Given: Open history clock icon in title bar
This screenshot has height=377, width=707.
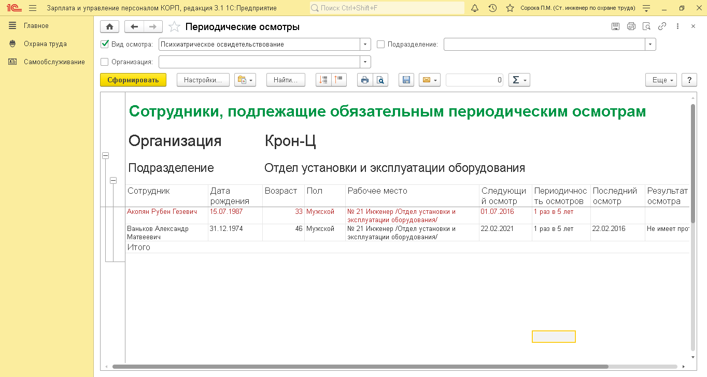Looking at the screenshot, I should (492, 8).
